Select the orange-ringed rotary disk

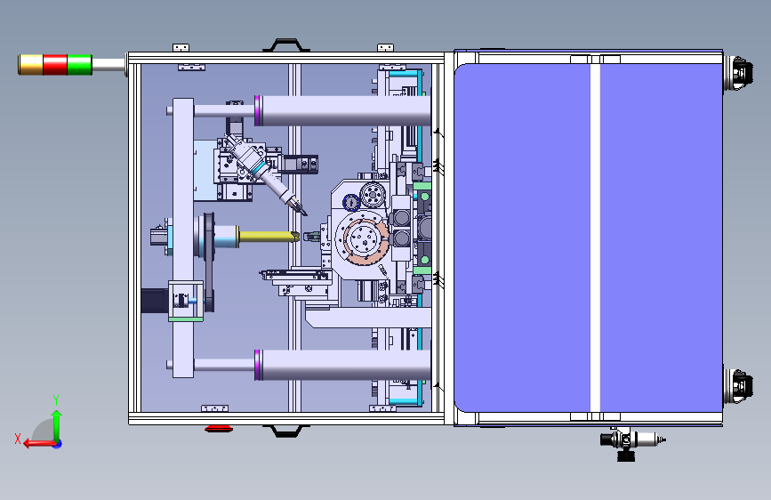(365, 240)
